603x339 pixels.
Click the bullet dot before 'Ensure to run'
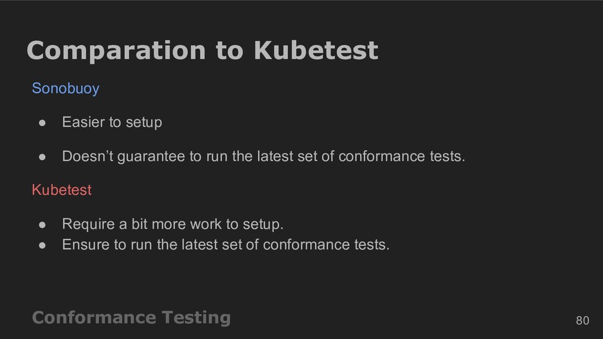tap(42, 245)
